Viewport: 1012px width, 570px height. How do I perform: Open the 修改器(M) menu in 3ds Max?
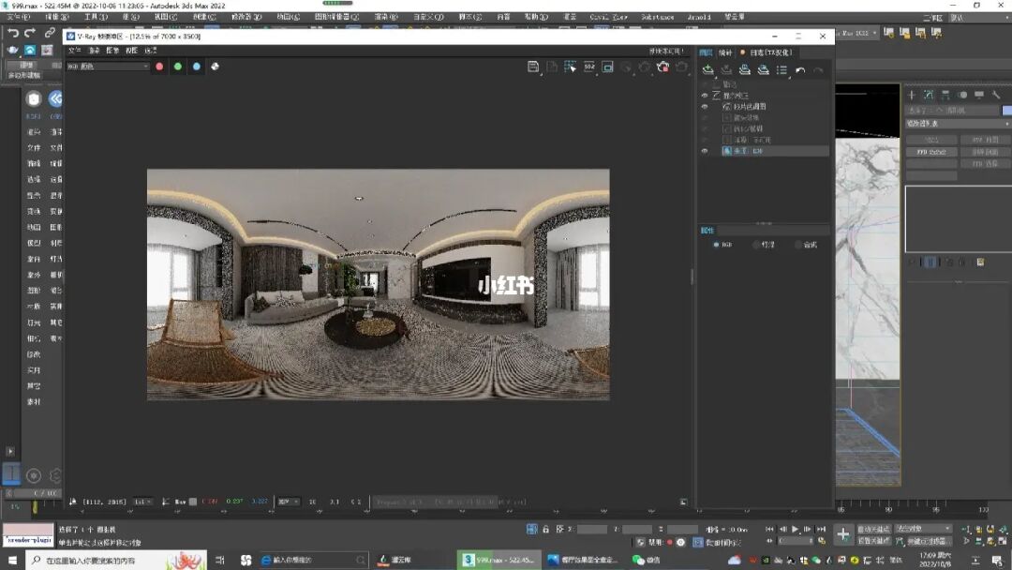coord(246,17)
